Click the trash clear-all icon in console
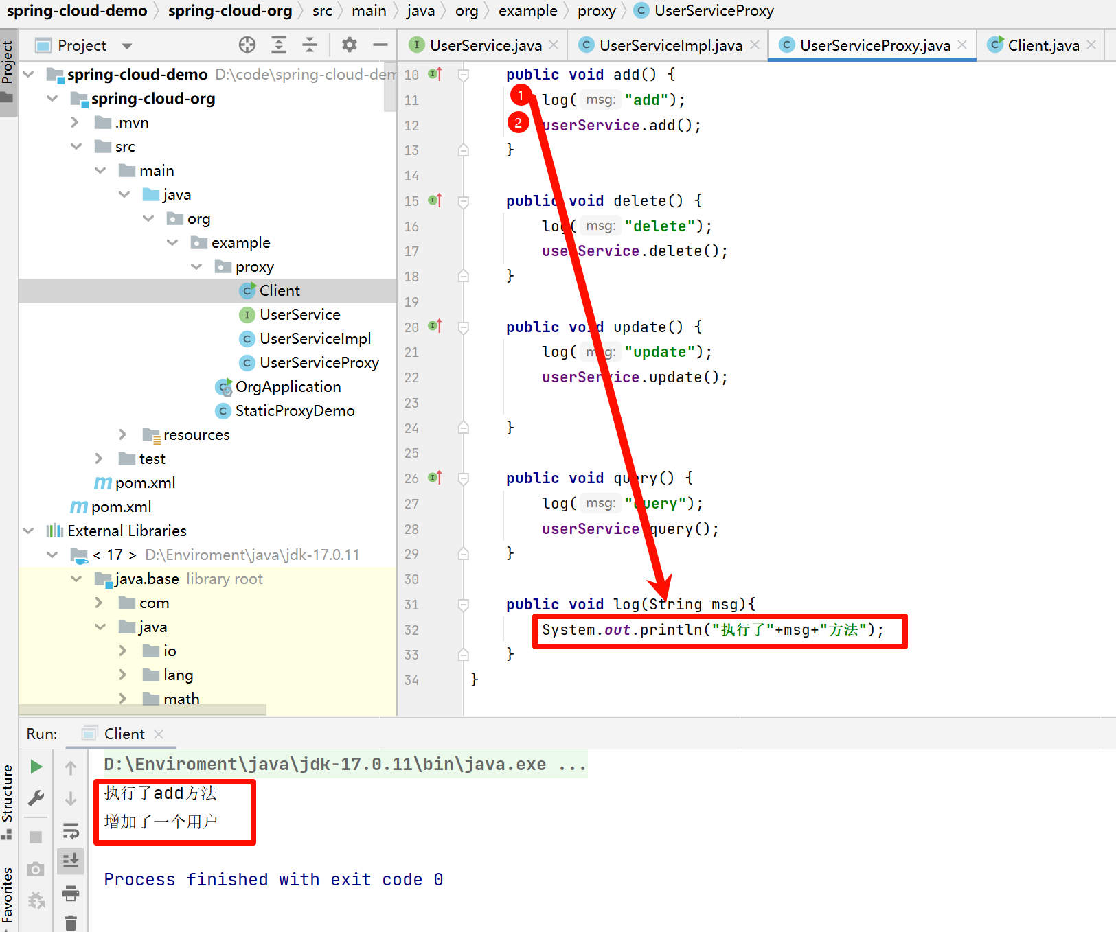This screenshot has height=932, width=1116. click(71, 923)
